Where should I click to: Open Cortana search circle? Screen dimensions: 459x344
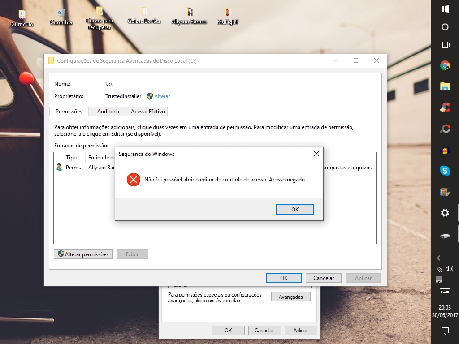445,27
